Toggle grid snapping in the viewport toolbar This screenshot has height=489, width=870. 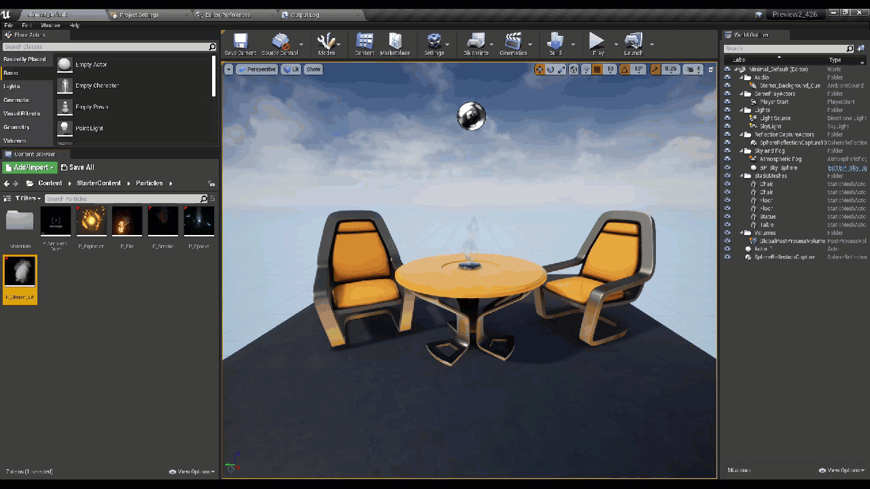point(597,69)
